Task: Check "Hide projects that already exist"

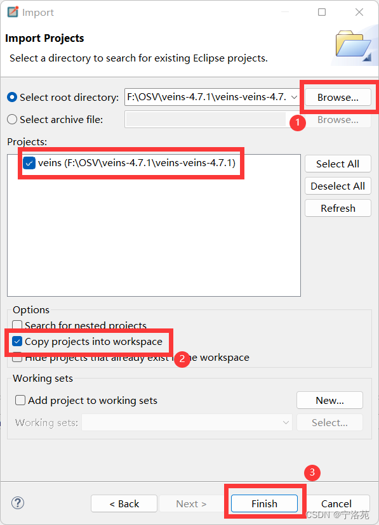Action: pyautogui.click(x=16, y=358)
